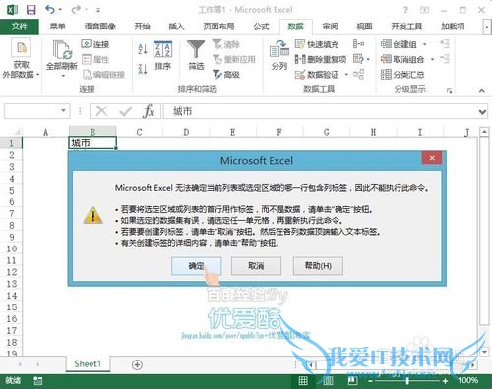Select the Sheet1 tab
The width and height of the screenshot is (492, 389).
pyautogui.click(x=88, y=363)
